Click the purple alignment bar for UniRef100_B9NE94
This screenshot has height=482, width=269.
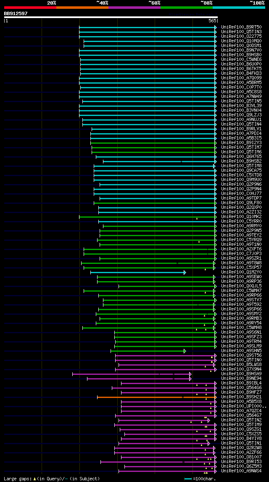(x=139, y=379)
